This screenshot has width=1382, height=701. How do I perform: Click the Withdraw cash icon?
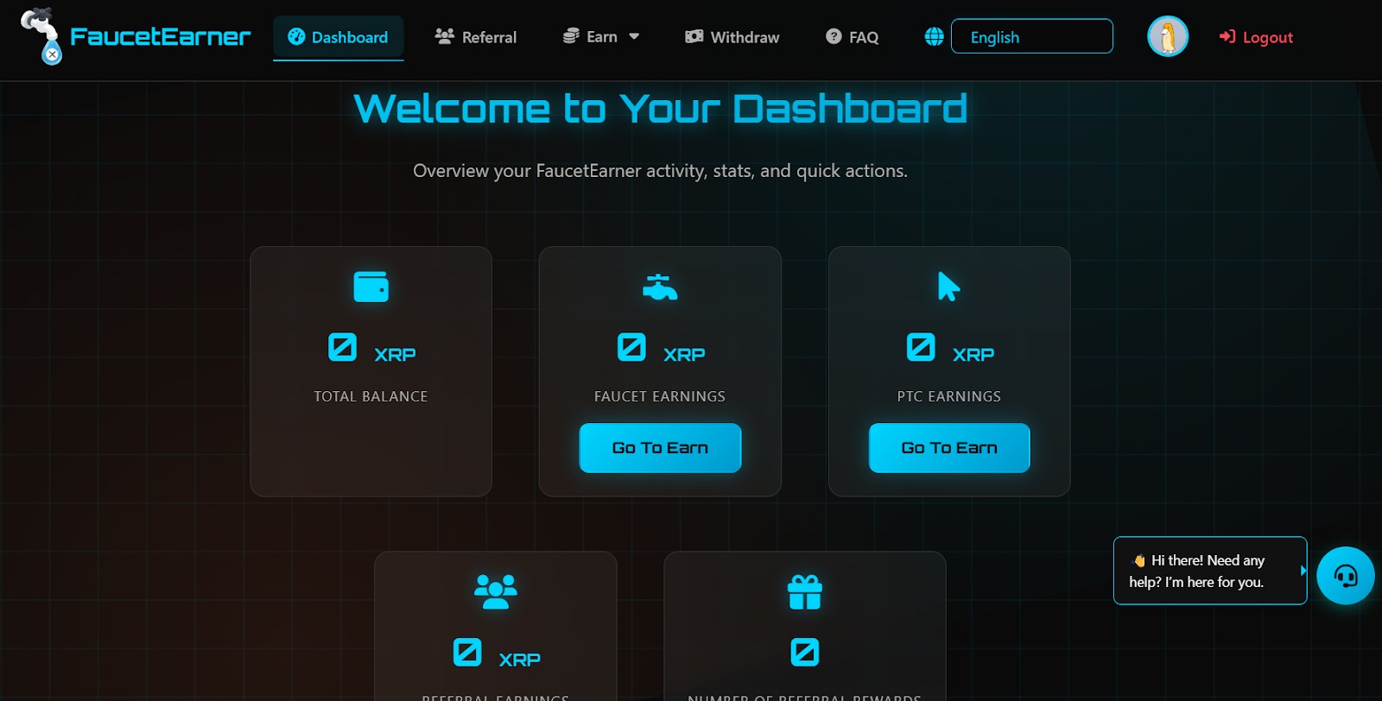click(694, 36)
